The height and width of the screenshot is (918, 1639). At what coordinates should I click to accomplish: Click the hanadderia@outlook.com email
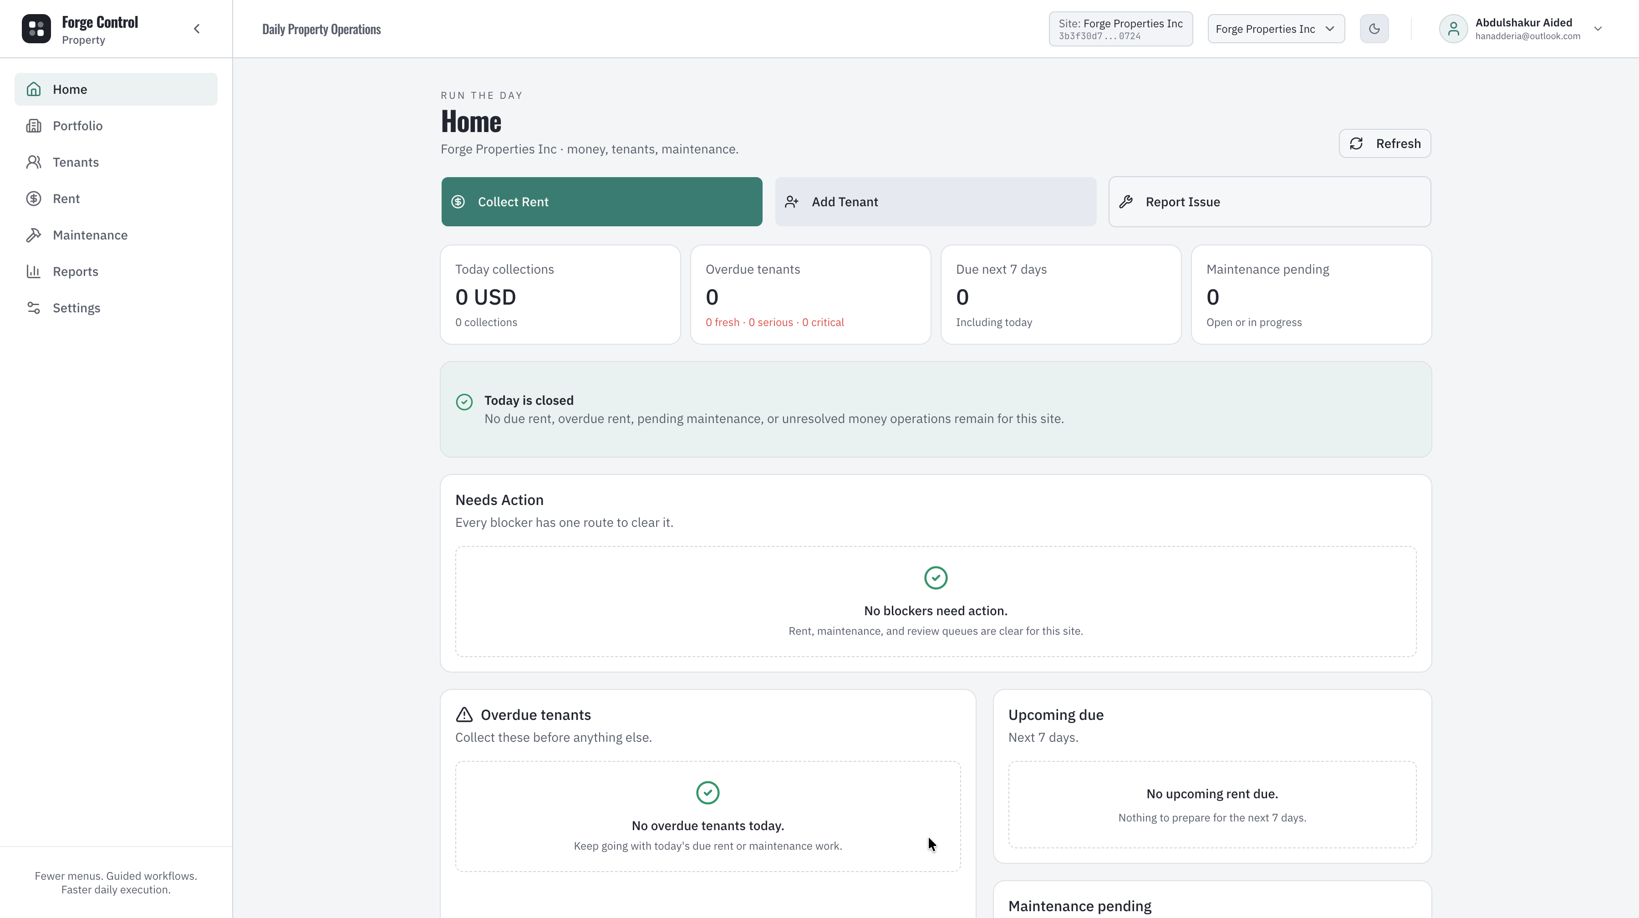pos(1527,36)
